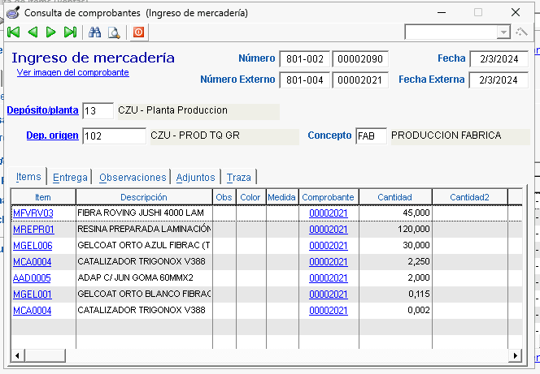The height and width of the screenshot is (374, 540).
Task: Click the Concepto input field with FAB
Action: pos(370,135)
